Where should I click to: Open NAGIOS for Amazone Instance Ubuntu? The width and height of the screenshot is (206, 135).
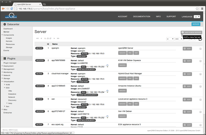(x=122, y=90)
